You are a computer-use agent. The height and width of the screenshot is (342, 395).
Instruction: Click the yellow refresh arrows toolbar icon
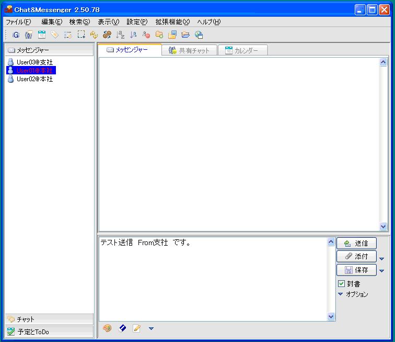pyautogui.click(x=94, y=35)
